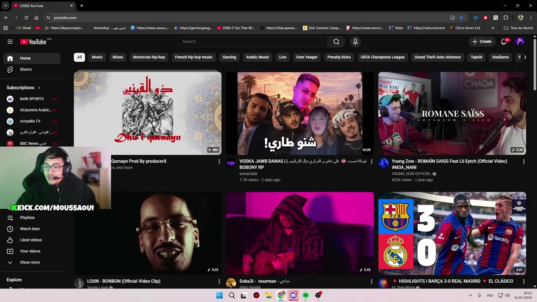This screenshot has height=302, width=537.
Task: Select the Mixes filter chip
Action: [x=118, y=57]
